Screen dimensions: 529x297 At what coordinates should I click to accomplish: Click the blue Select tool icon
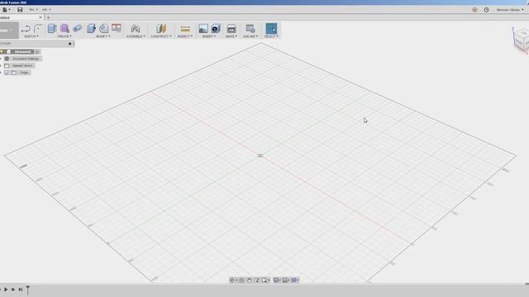[271, 29]
